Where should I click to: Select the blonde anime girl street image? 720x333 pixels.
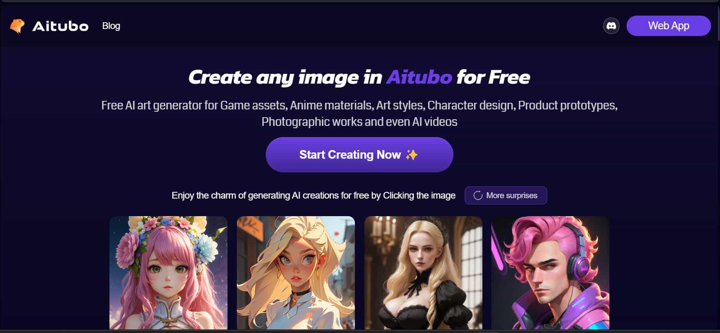(296, 273)
